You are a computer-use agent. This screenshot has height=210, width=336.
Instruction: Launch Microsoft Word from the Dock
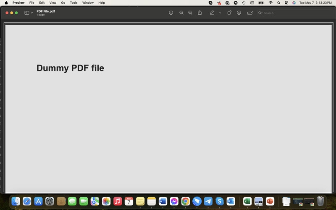[x=163, y=202]
